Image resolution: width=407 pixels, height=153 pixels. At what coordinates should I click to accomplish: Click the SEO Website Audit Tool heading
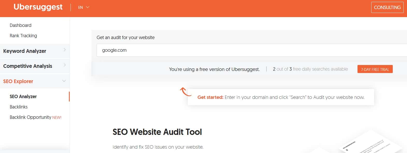[x=157, y=132]
